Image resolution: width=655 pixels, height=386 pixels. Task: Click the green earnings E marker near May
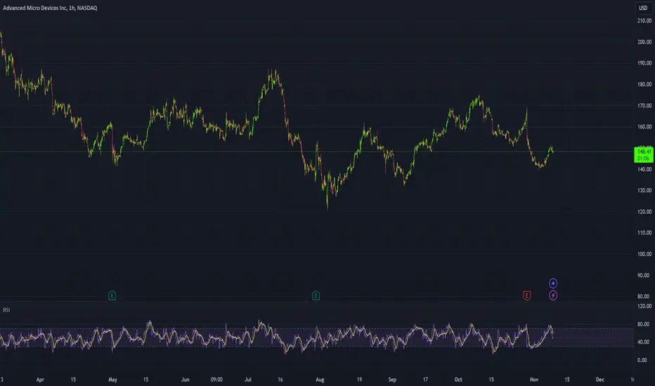pos(112,296)
